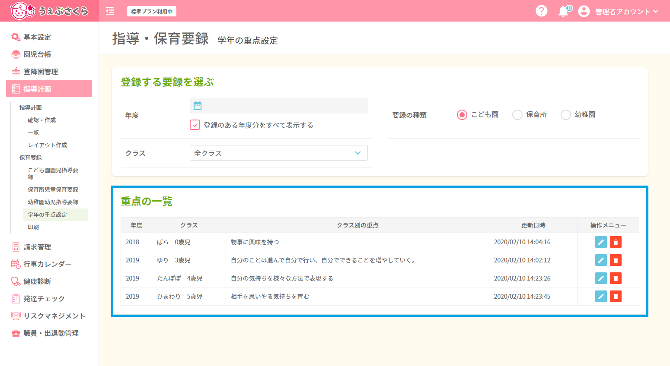Open 請求管理 calculator icon

(16, 247)
